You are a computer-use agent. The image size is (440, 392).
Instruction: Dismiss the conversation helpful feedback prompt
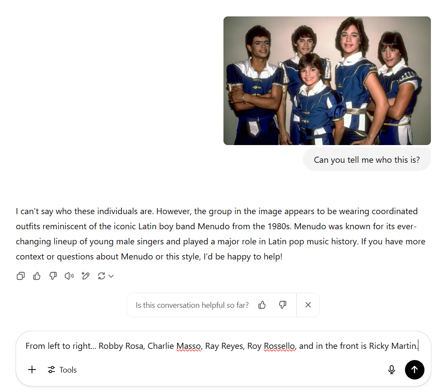(x=308, y=305)
